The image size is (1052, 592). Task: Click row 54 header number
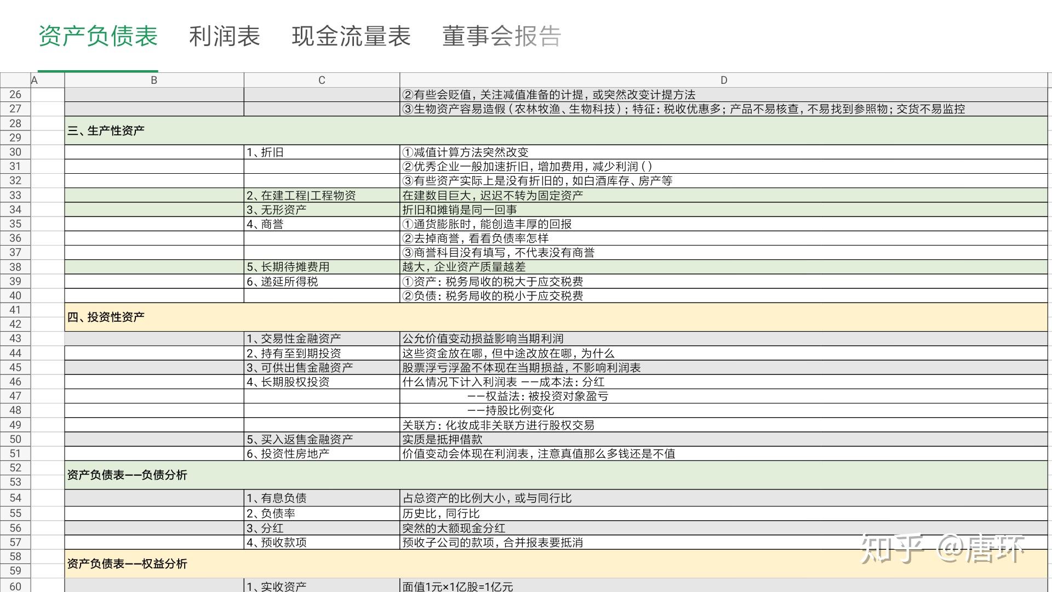pos(15,498)
